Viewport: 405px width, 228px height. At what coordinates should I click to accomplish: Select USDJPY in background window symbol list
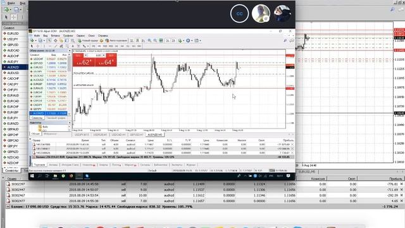15,39
